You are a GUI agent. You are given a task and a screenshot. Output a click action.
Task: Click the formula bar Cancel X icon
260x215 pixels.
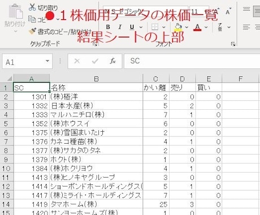click(x=77, y=61)
